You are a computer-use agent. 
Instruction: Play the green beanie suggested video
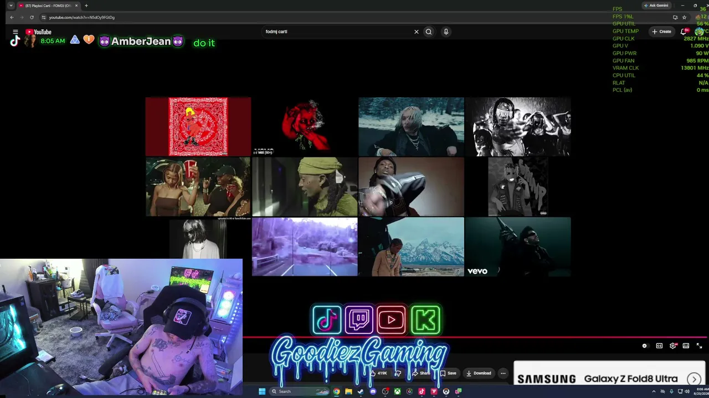[305, 187]
